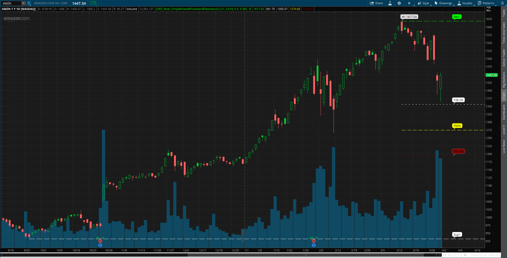
Task: Open the list menu icon at top right
Action: click(502, 3)
